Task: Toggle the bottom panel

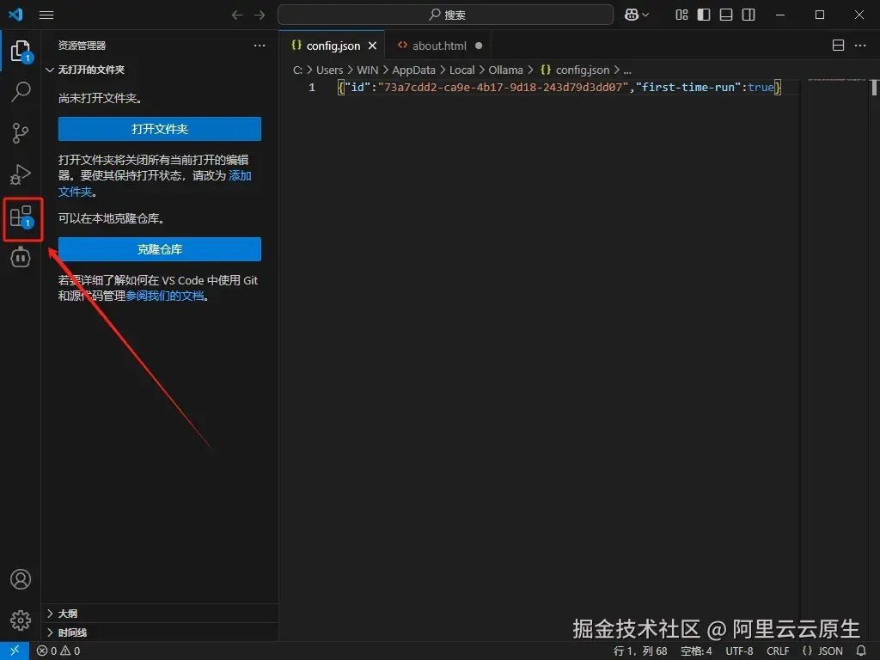Action: tap(726, 15)
